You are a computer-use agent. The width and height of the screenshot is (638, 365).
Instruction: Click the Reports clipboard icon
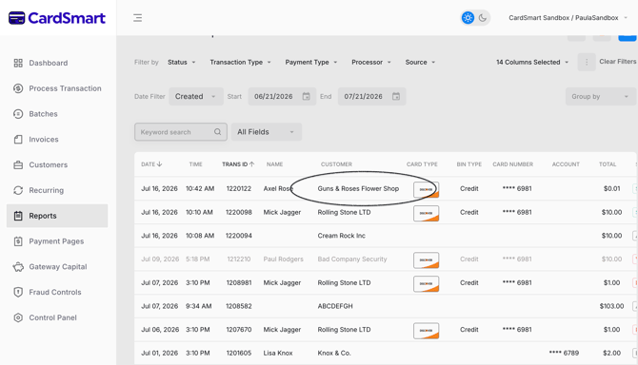[x=18, y=216]
